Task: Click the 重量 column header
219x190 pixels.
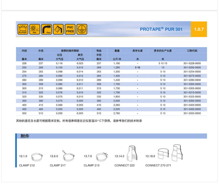Action: click(x=117, y=51)
